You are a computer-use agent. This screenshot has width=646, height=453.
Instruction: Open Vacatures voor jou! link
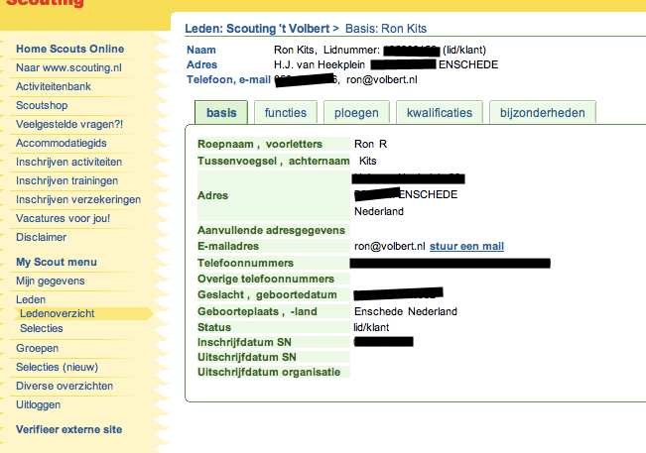tap(64, 218)
